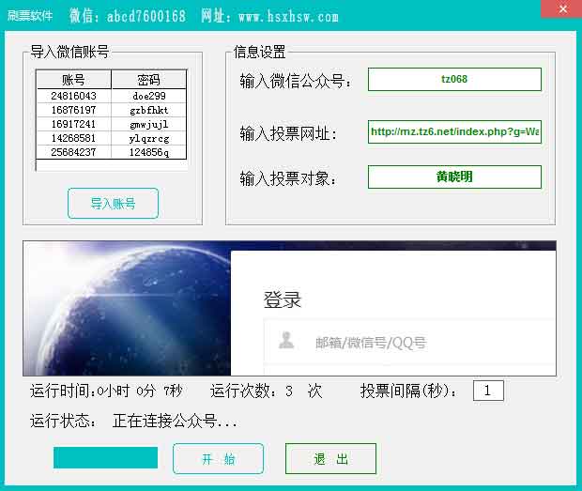Image resolution: width=582 pixels, height=491 pixels.
Task: Select account cell 16917241
Action: 73,124
